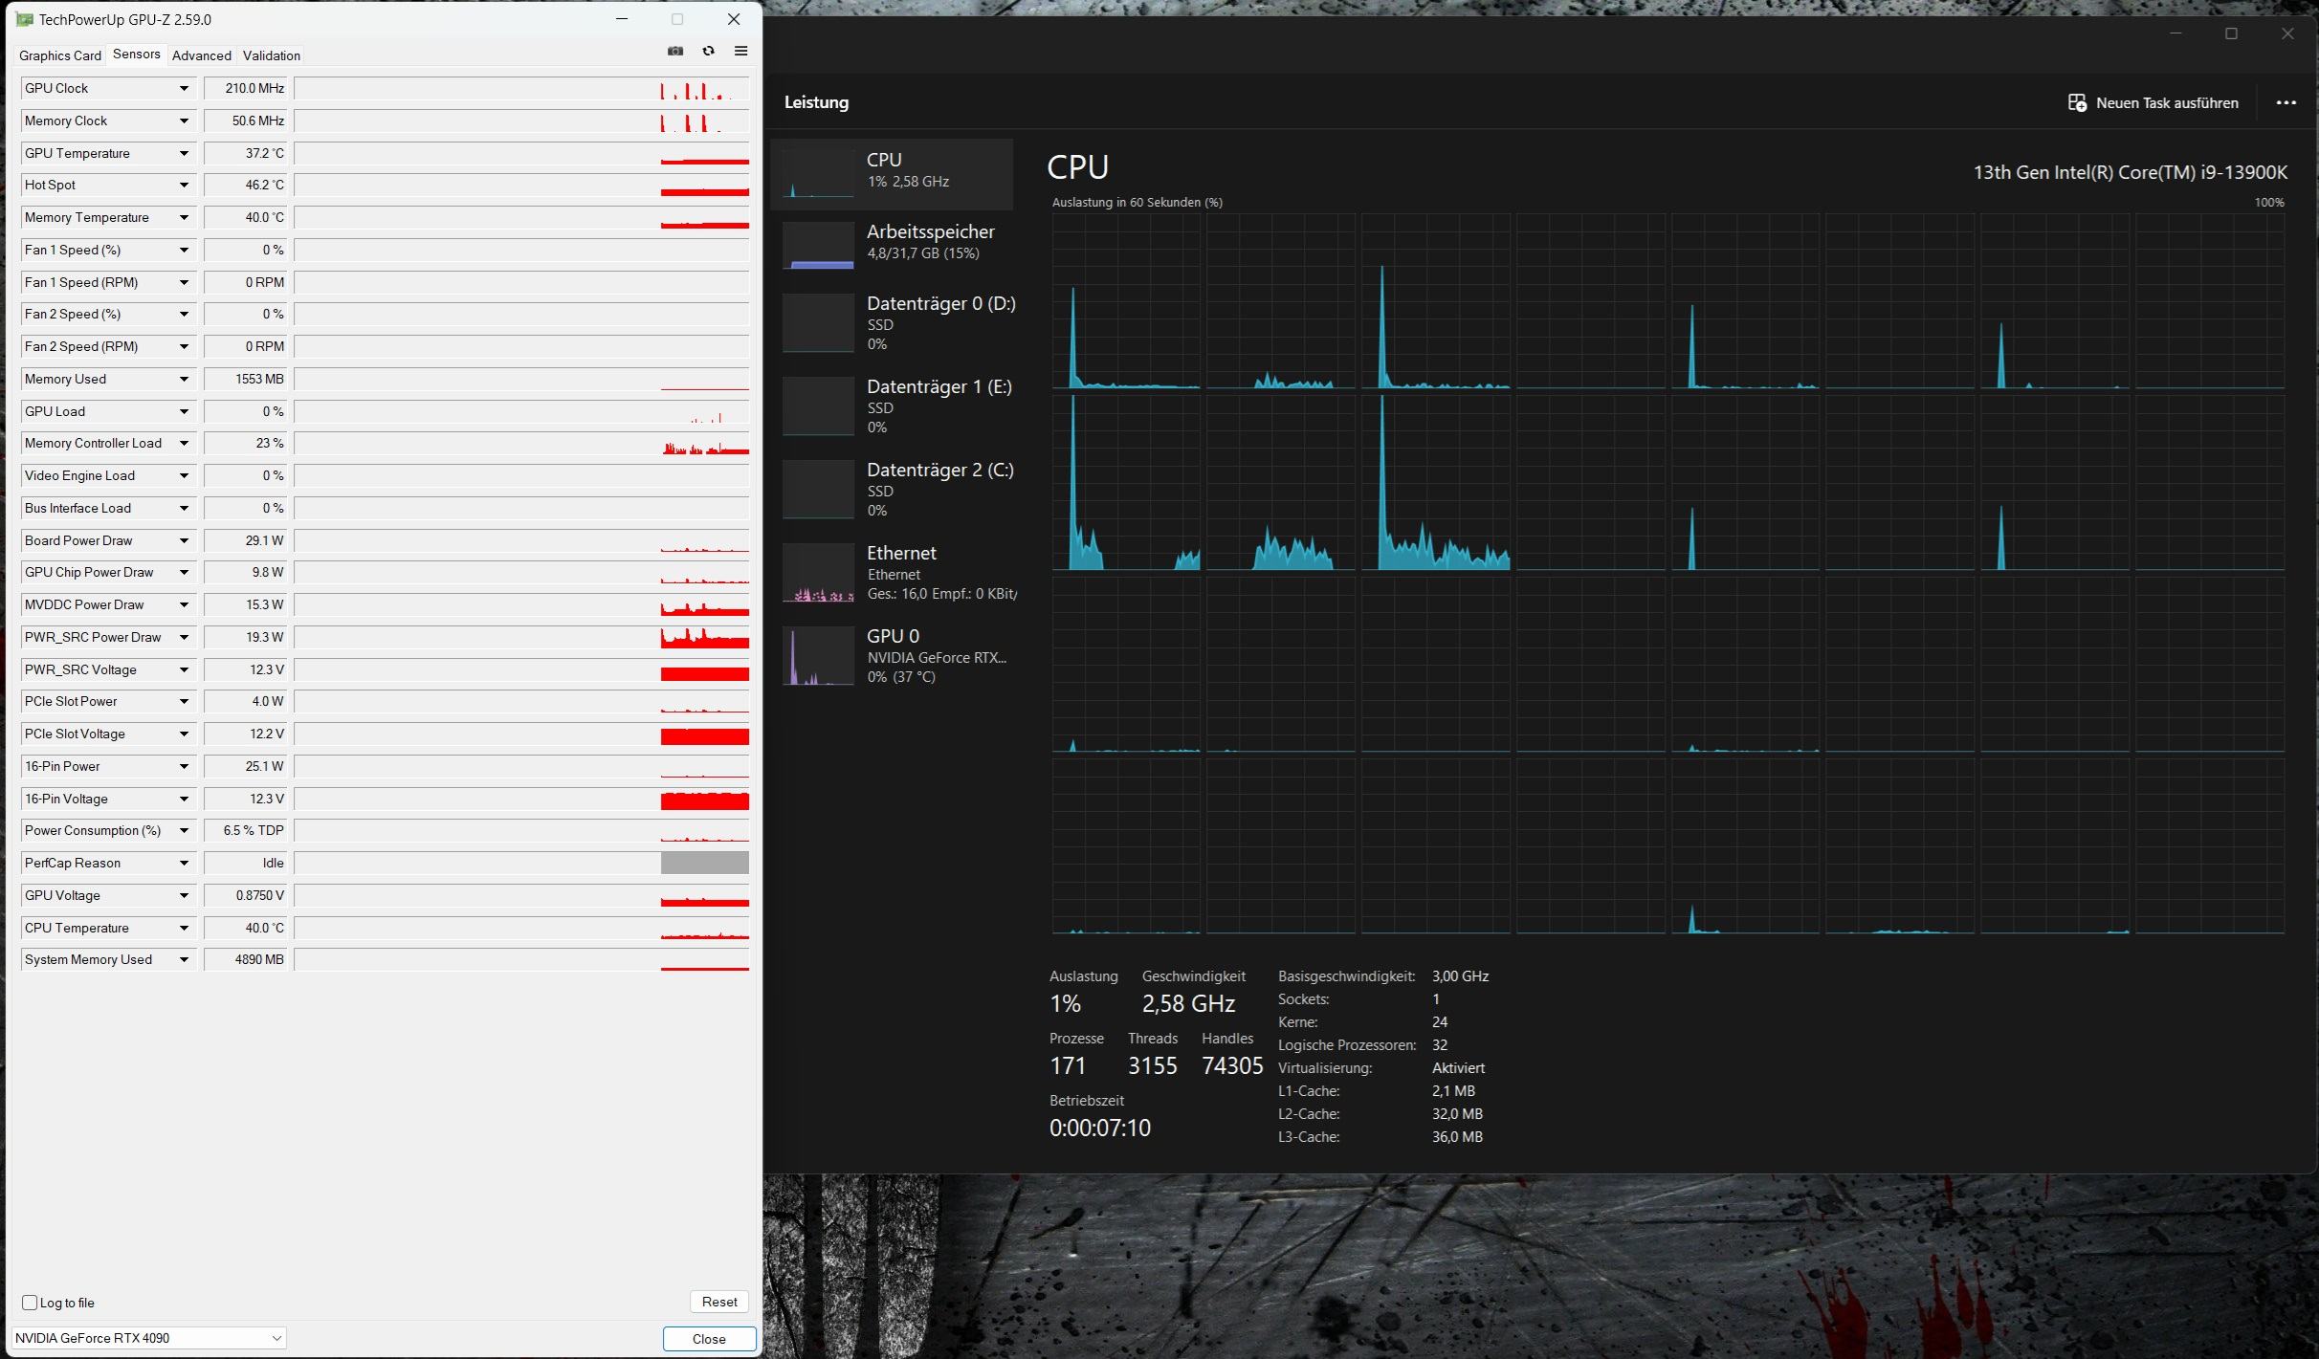The width and height of the screenshot is (2319, 1359).
Task: Click the Close button in GPU-Z
Action: coord(709,1339)
